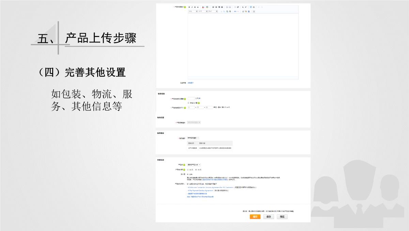
Task: Click the orange 提交 submit button
Action: (x=255, y=216)
